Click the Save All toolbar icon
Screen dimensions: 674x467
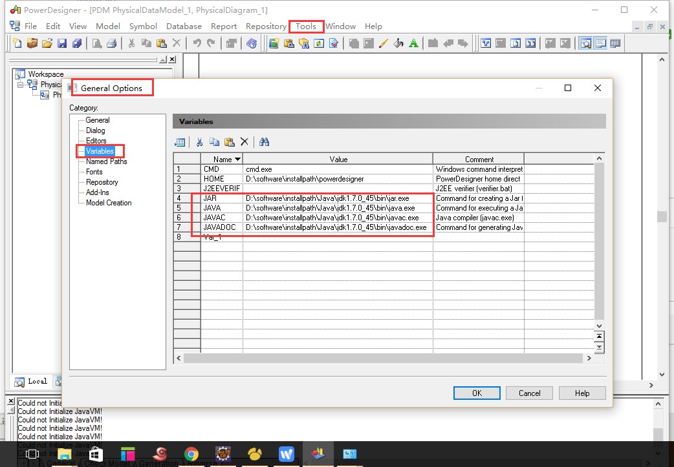pos(77,43)
